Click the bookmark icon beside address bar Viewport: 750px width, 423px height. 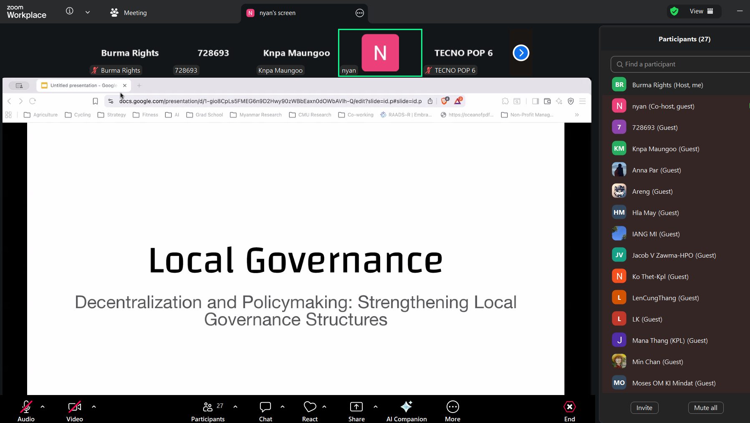95,101
